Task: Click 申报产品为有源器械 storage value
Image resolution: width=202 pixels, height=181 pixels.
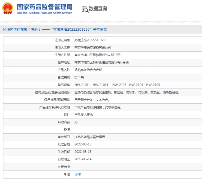Action: (98, 107)
